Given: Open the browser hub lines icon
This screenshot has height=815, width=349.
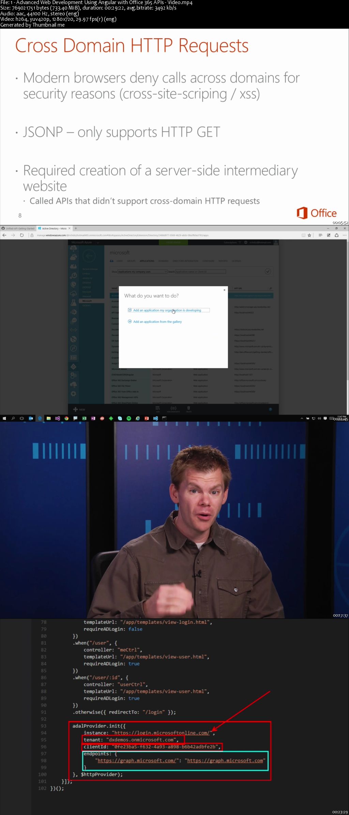Looking at the screenshot, I should coord(320,235).
